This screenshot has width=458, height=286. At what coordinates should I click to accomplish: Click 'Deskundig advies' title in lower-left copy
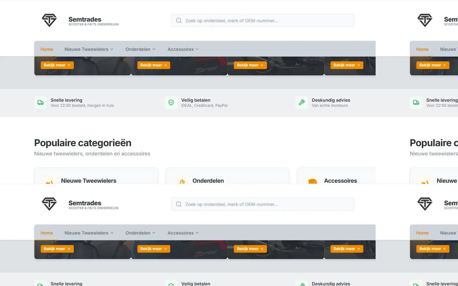331,283
